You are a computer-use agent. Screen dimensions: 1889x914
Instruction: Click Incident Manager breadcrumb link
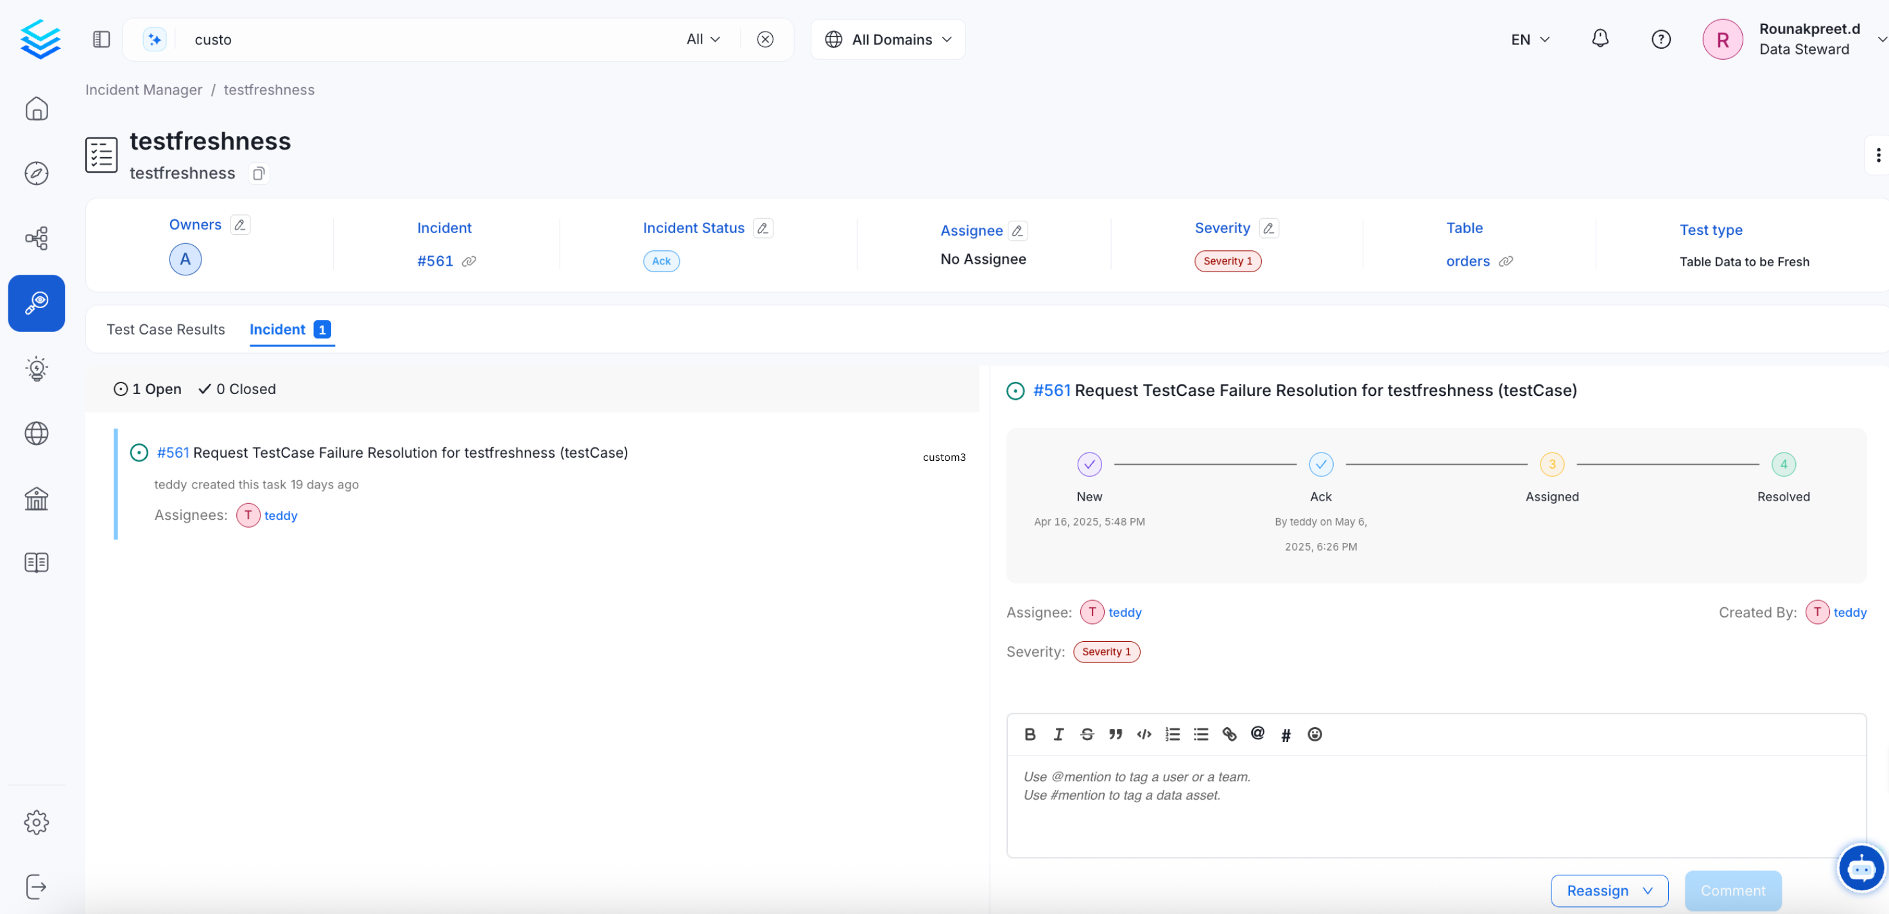click(x=143, y=89)
